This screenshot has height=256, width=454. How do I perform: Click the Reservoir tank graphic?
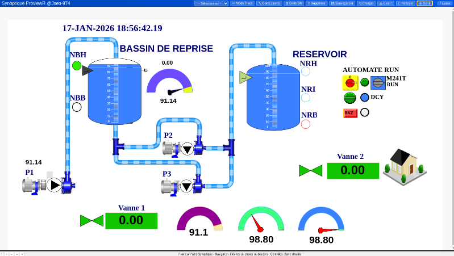tap(273, 96)
